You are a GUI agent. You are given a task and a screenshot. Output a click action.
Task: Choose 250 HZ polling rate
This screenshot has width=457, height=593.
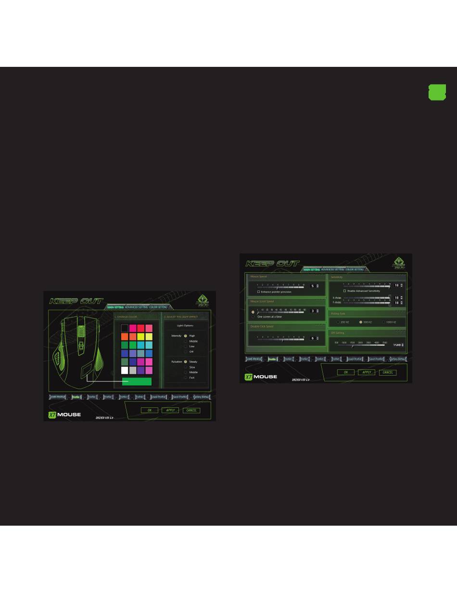click(x=338, y=322)
